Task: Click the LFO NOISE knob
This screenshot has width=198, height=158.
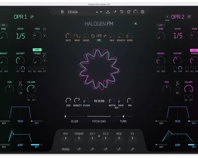Action: 86,36
